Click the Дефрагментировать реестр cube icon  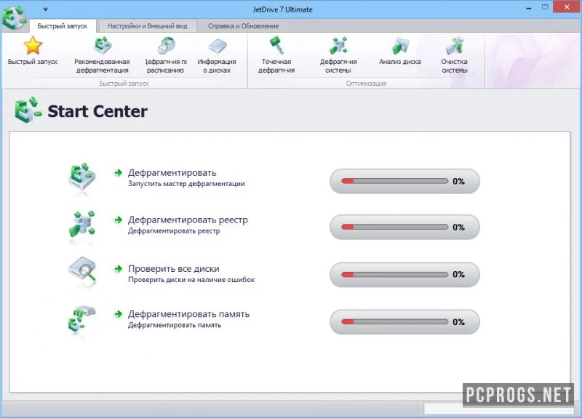tap(82, 224)
